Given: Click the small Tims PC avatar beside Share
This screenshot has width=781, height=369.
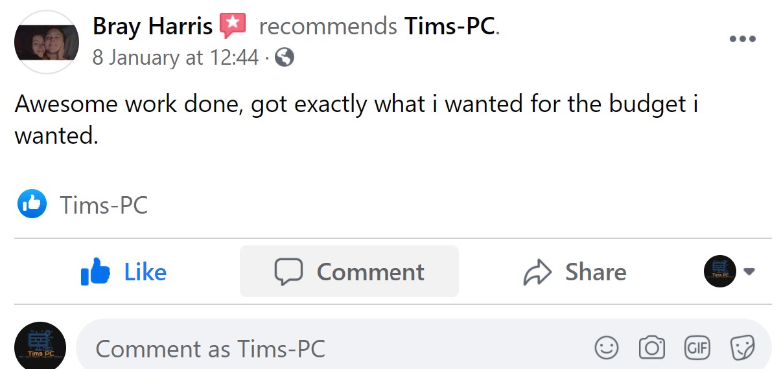Looking at the screenshot, I should (x=720, y=272).
